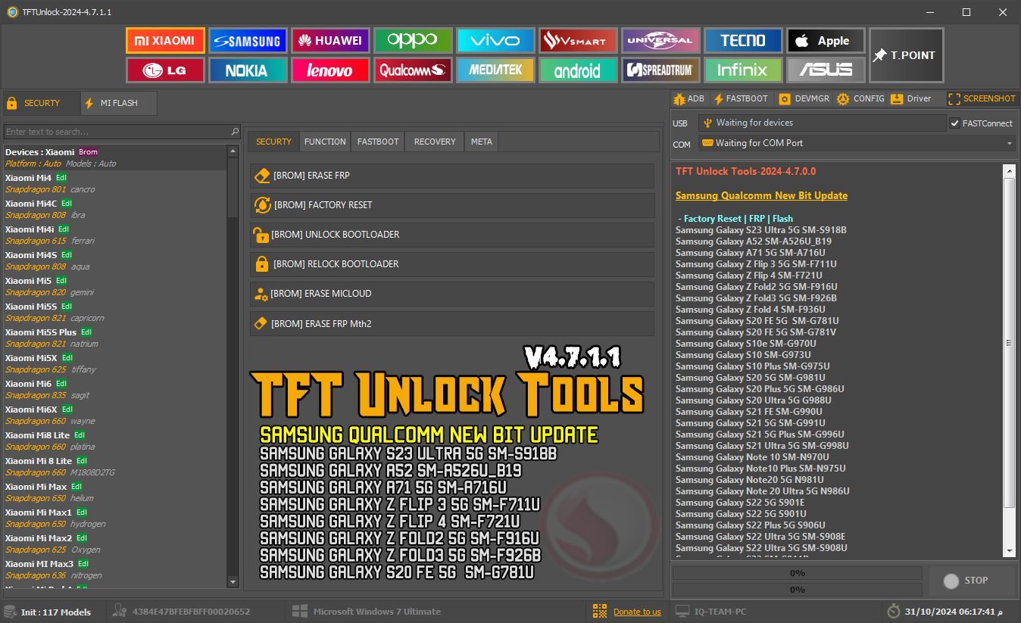
Task: Open the Donate to us link
Action: pyautogui.click(x=637, y=612)
